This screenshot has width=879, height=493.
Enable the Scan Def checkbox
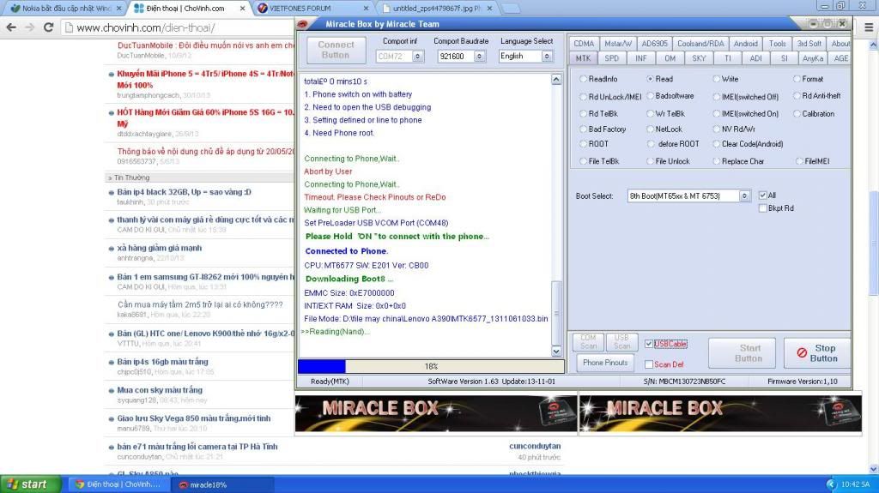tap(649, 364)
